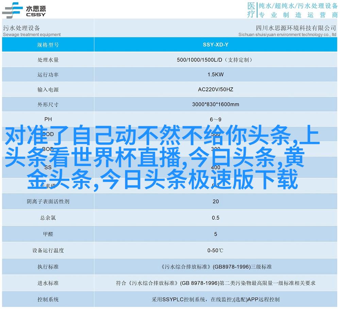Select the 纯水/超纯水/污水处理设备 header text
The image size is (340, 309).
[x=298, y=6]
